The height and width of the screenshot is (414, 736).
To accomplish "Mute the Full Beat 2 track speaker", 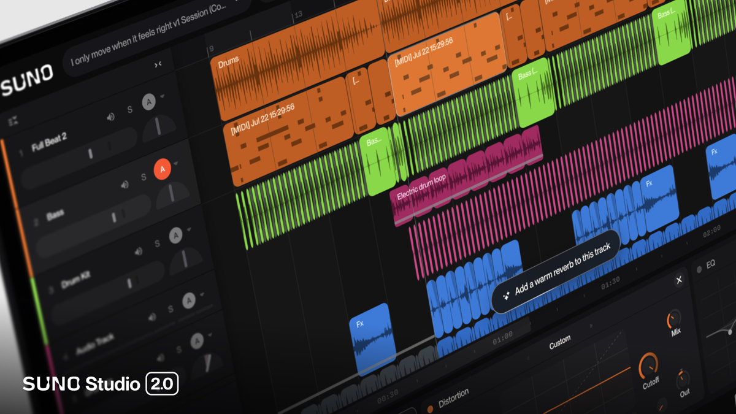I will pyautogui.click(x=110, y=117).
